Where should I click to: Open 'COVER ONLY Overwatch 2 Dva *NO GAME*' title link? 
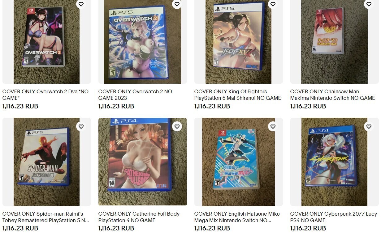(45, 95)
